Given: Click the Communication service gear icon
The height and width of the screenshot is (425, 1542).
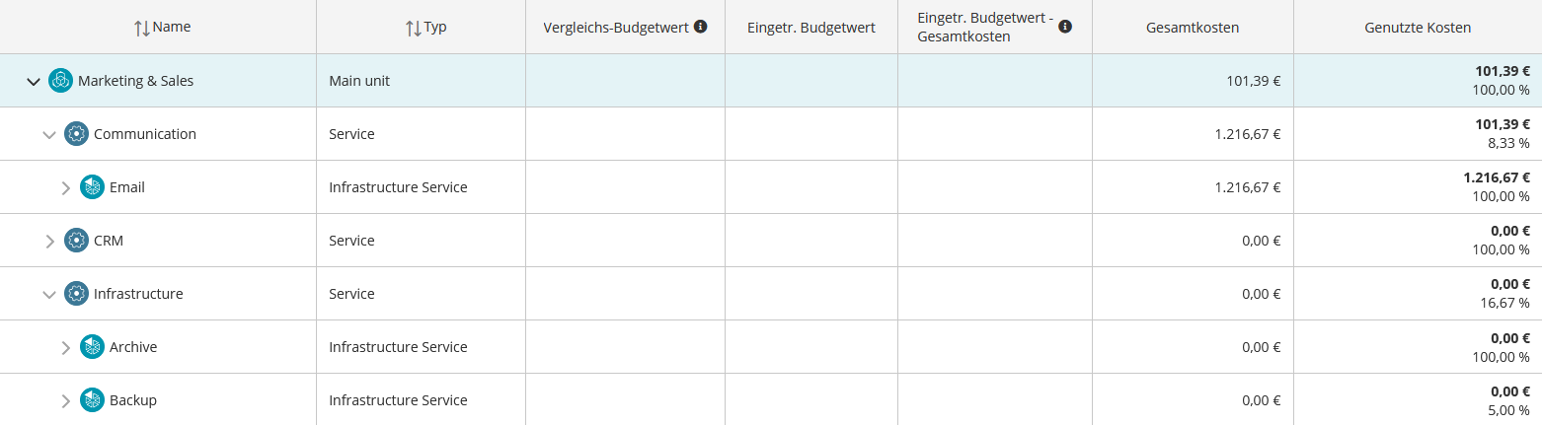Looking at the screenshot, I should click(x=76, y=134).
